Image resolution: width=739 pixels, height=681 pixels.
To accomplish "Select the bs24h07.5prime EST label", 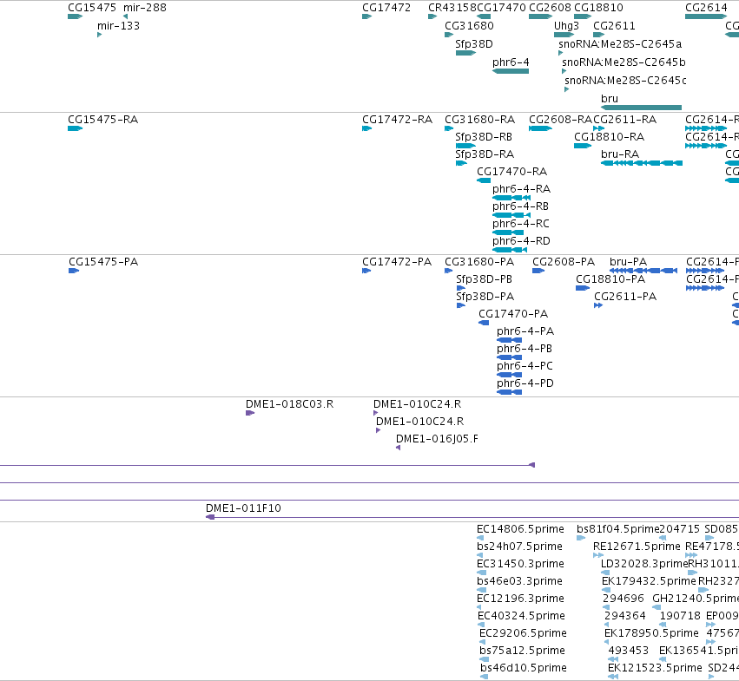I will [x=519, y=547].
